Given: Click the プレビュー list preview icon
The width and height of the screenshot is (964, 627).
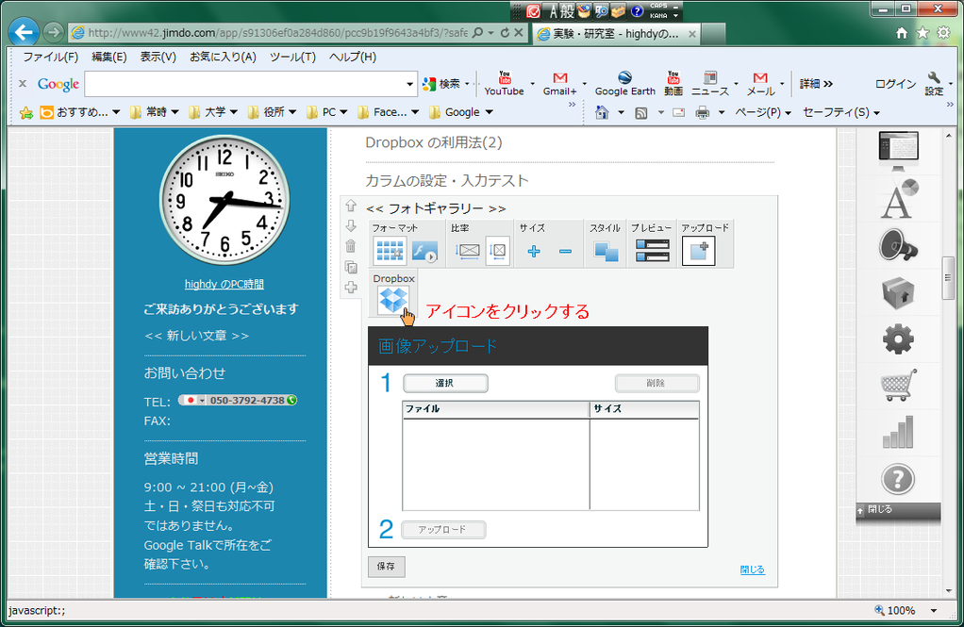Looking at the screenshot, I should pos(652,252).
